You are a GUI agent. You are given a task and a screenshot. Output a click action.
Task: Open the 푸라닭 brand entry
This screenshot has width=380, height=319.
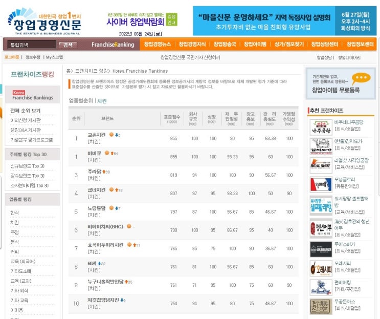point(94,172)
